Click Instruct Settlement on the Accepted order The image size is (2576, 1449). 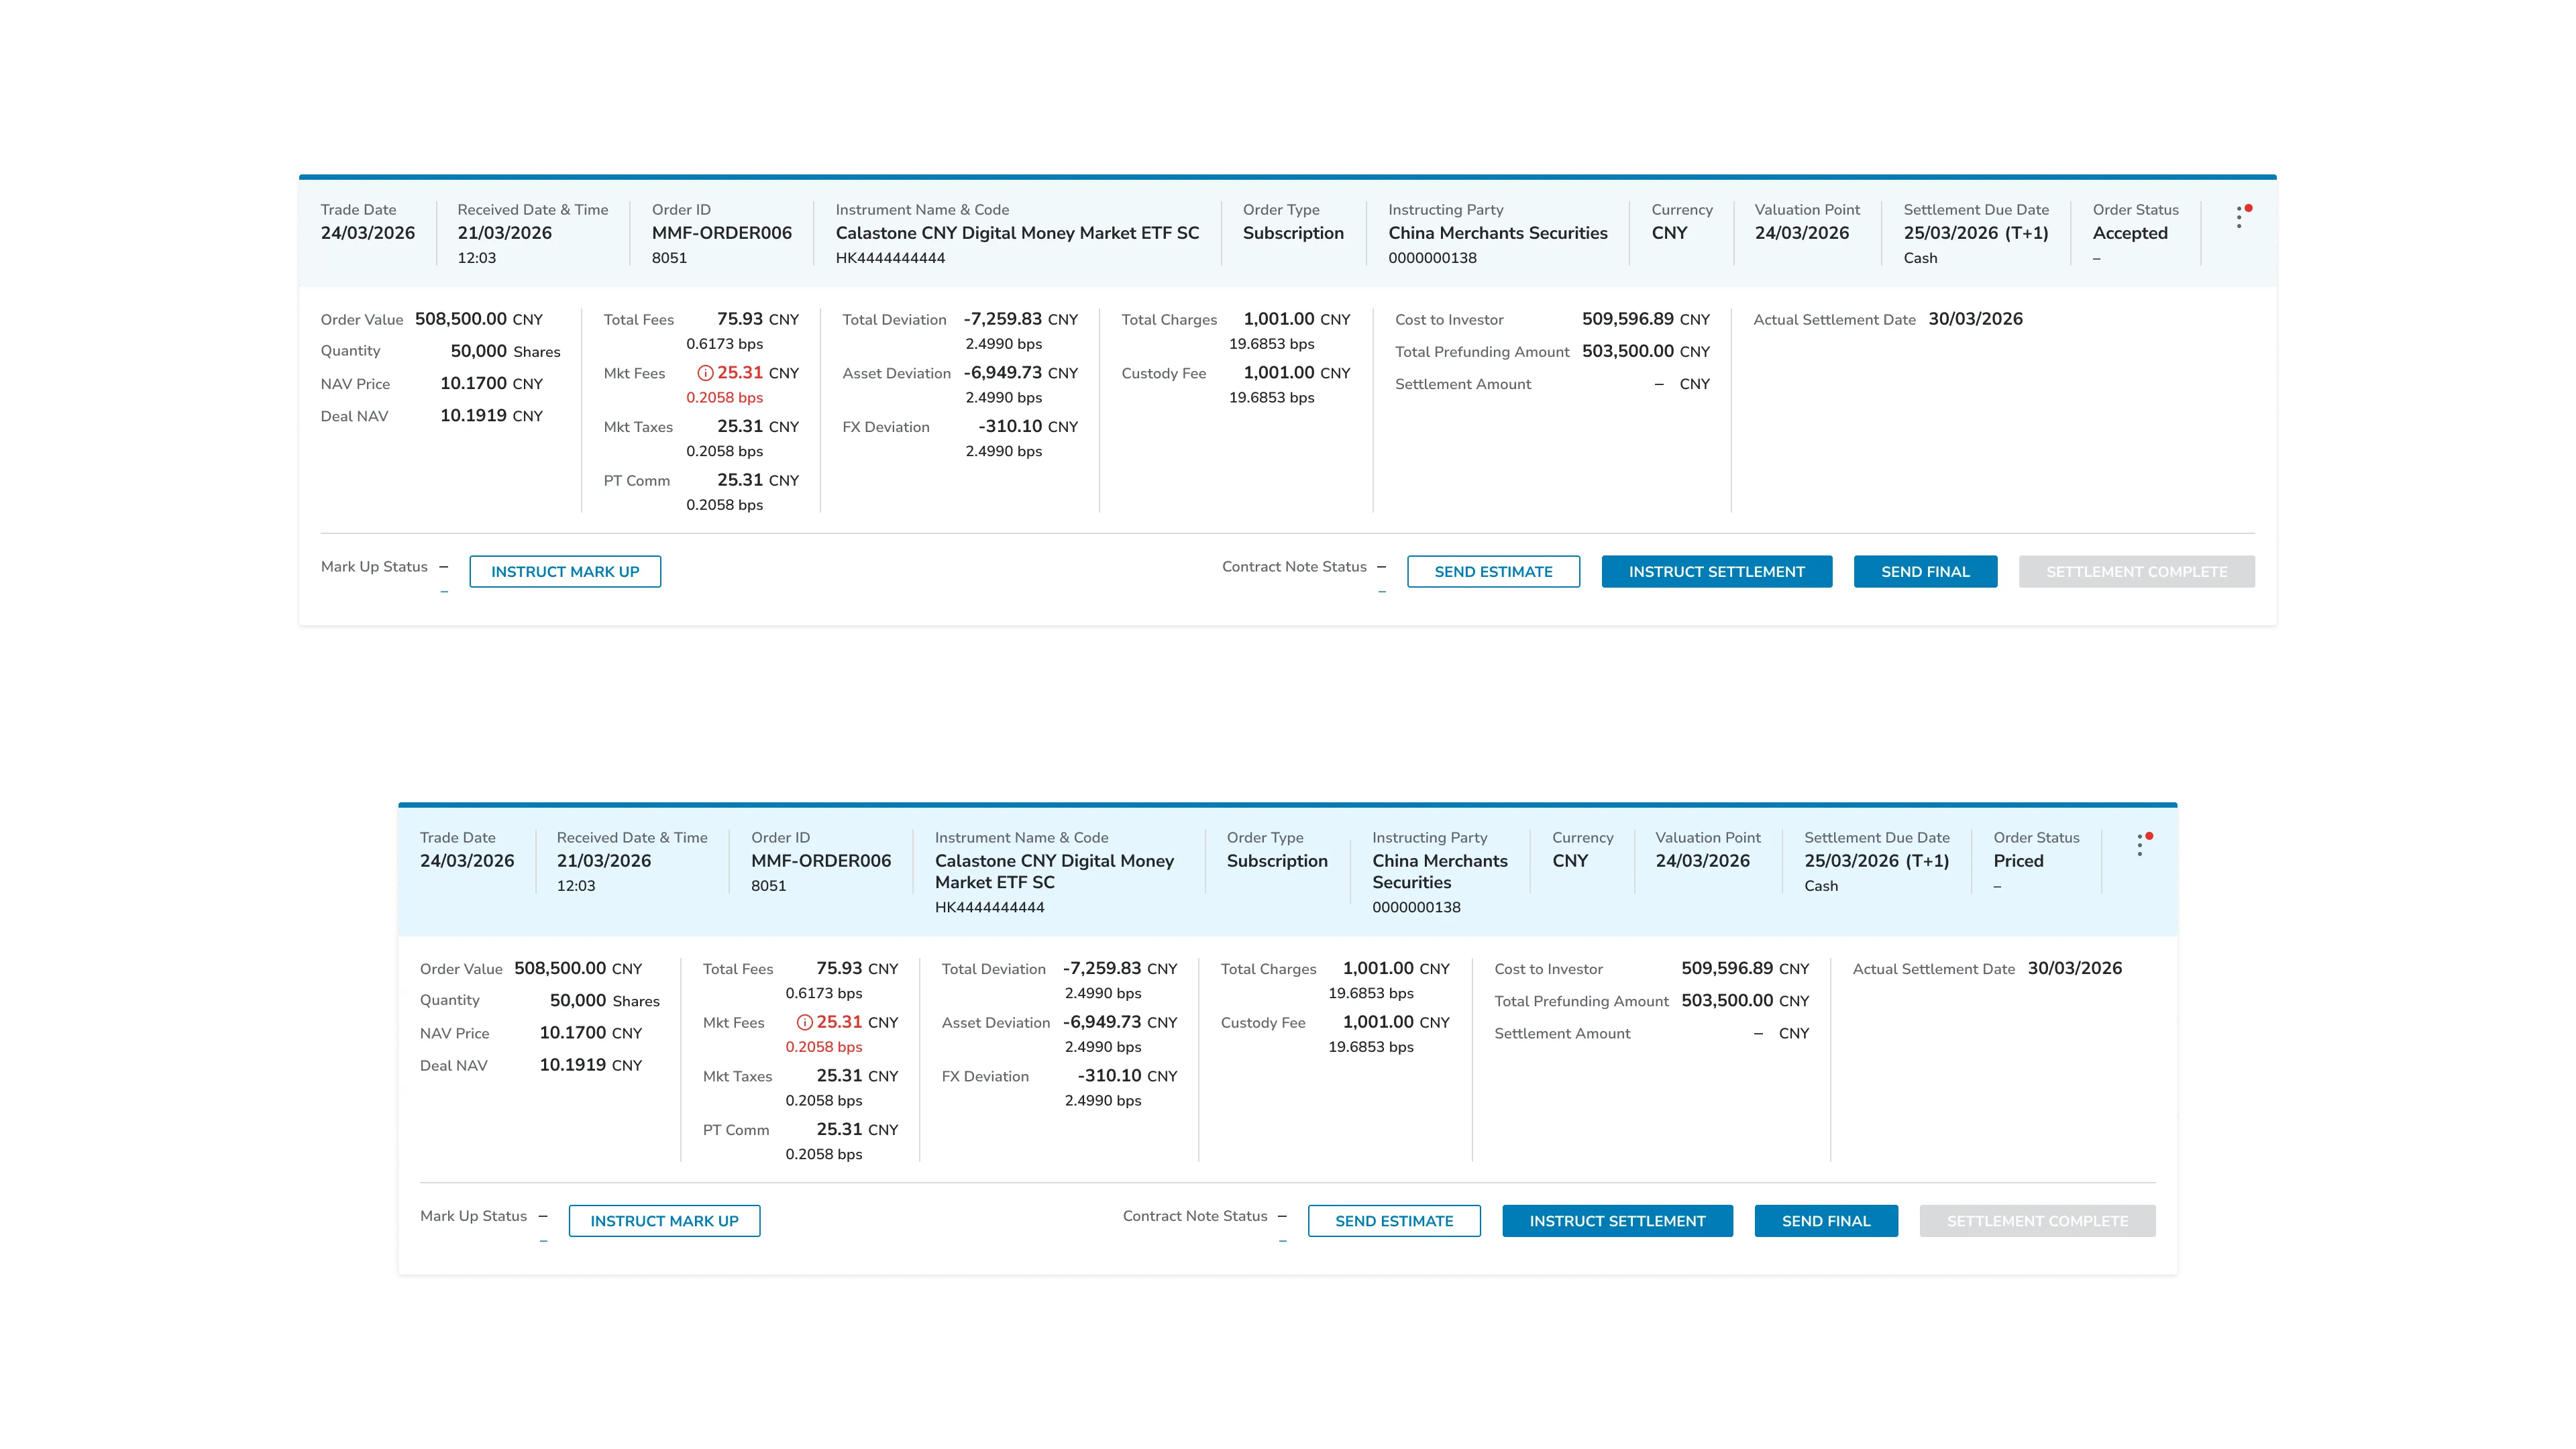1716,571
